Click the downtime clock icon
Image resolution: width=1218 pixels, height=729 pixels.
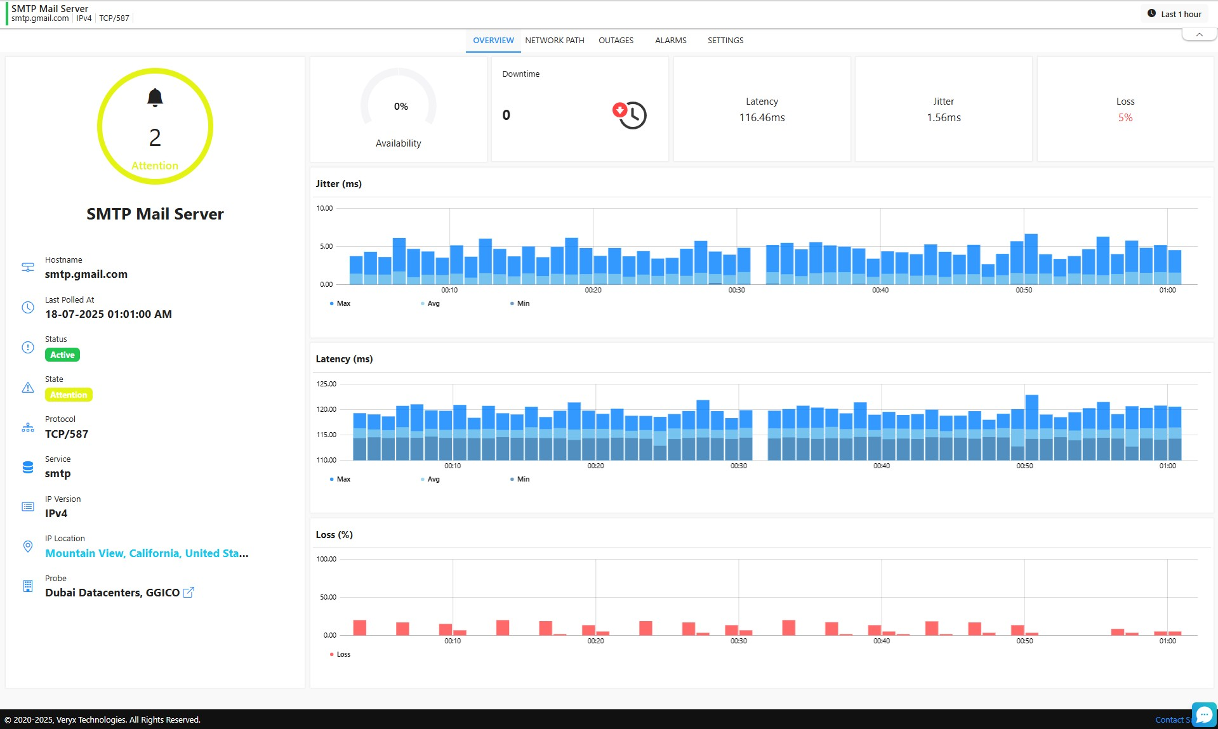[x=630, y=115]
